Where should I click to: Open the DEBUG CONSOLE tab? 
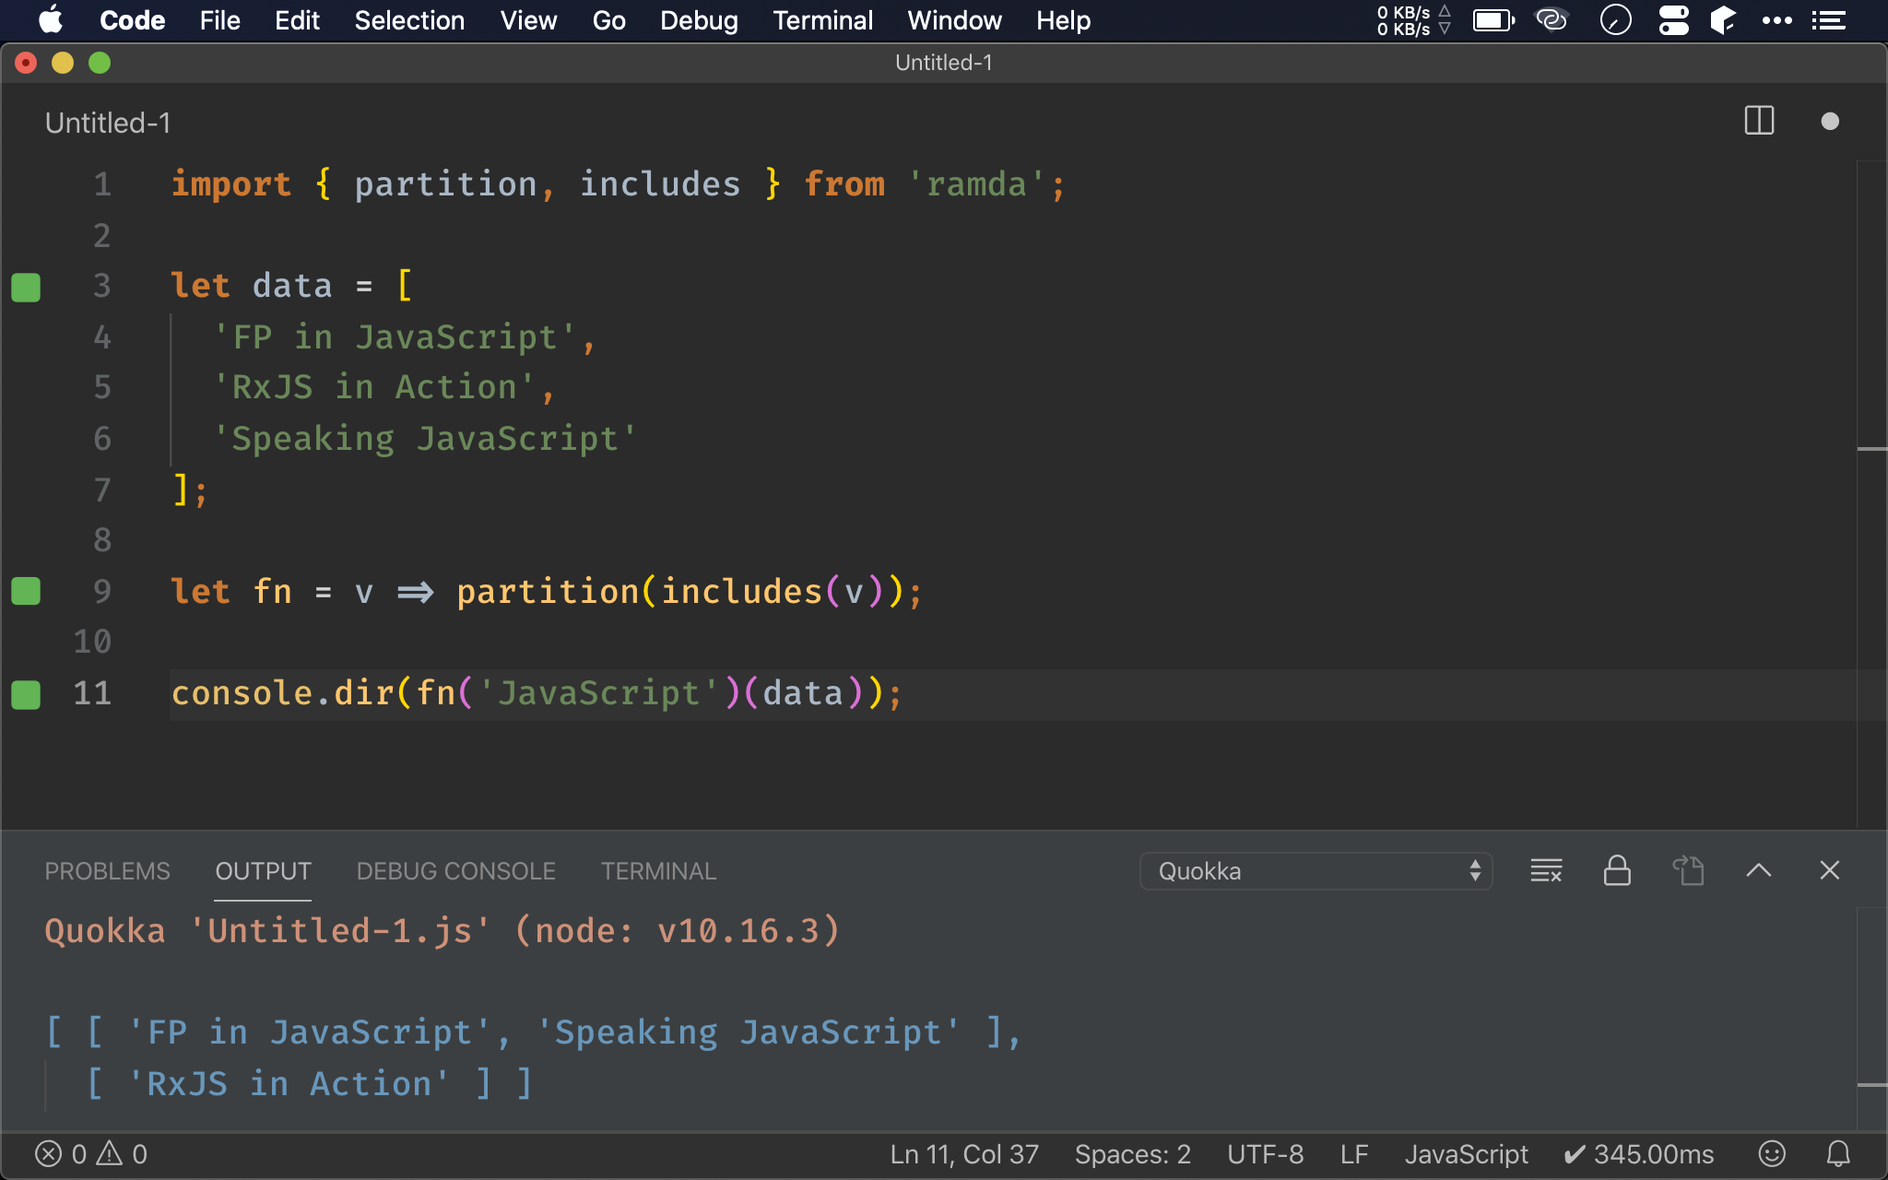pos(455,871)
